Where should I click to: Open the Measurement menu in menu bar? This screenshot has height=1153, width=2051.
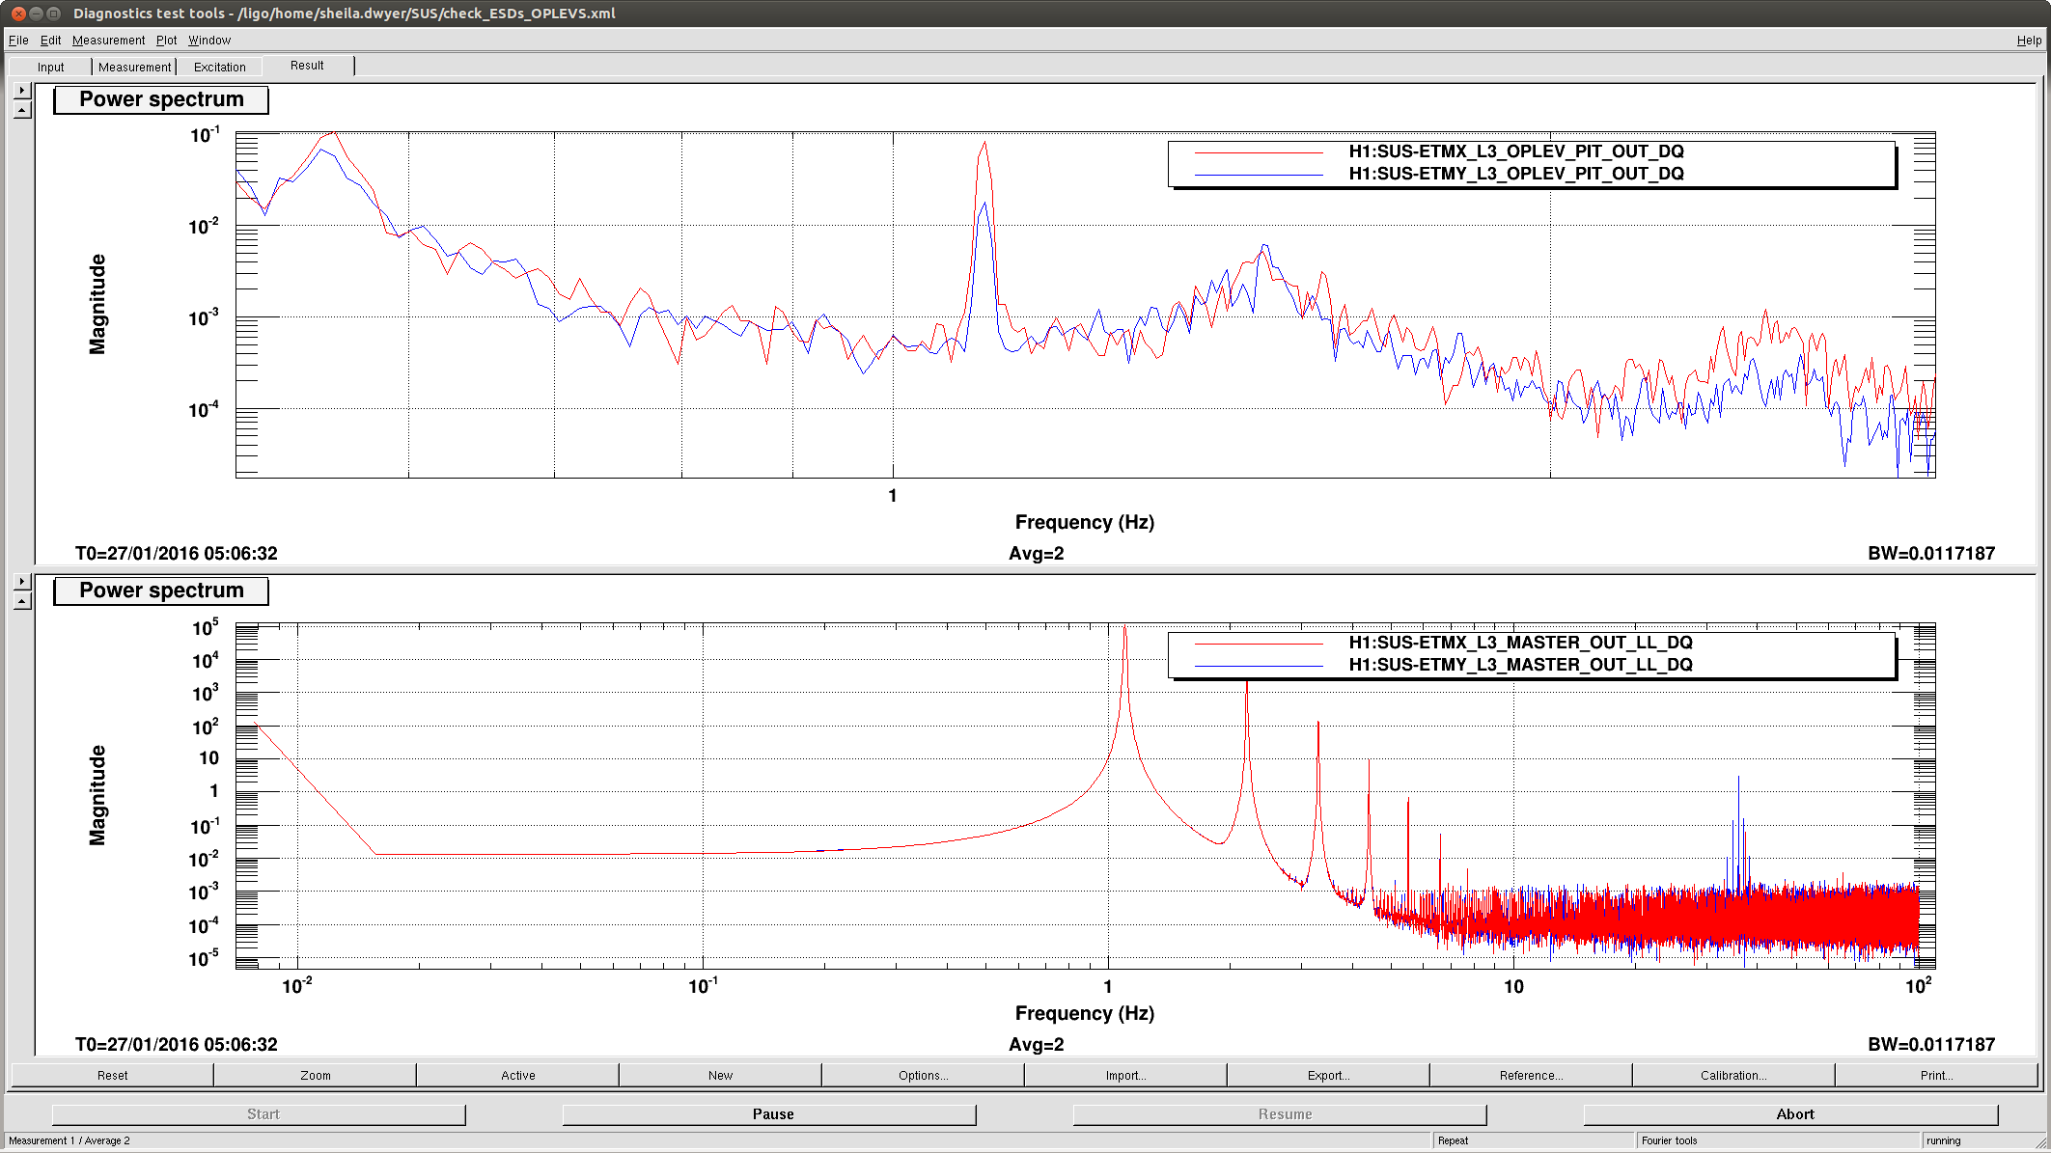coord(108,41)
